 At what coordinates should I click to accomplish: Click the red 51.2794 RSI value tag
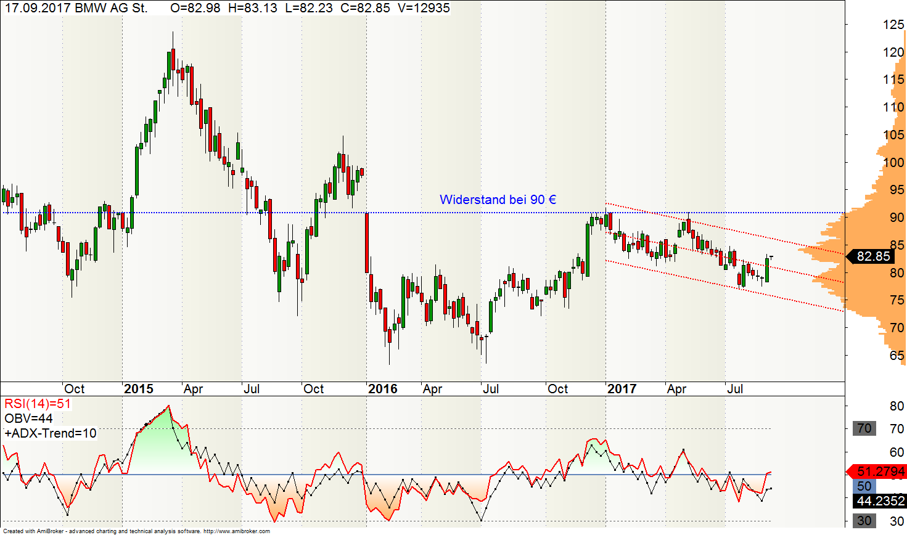point(880,472)
